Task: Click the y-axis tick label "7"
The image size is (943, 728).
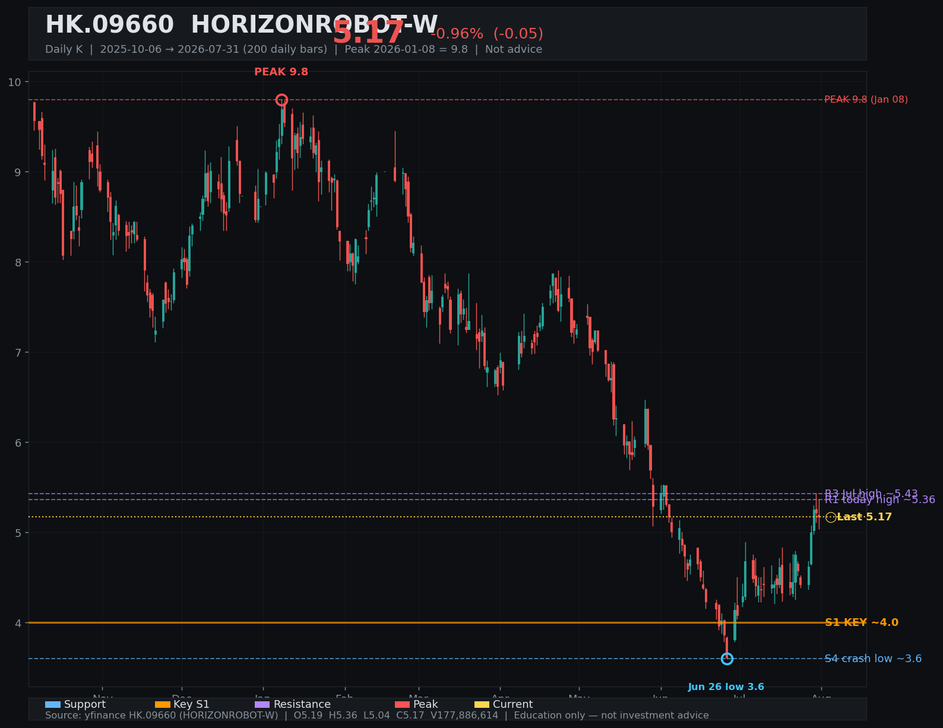Action: pos(18,352)
